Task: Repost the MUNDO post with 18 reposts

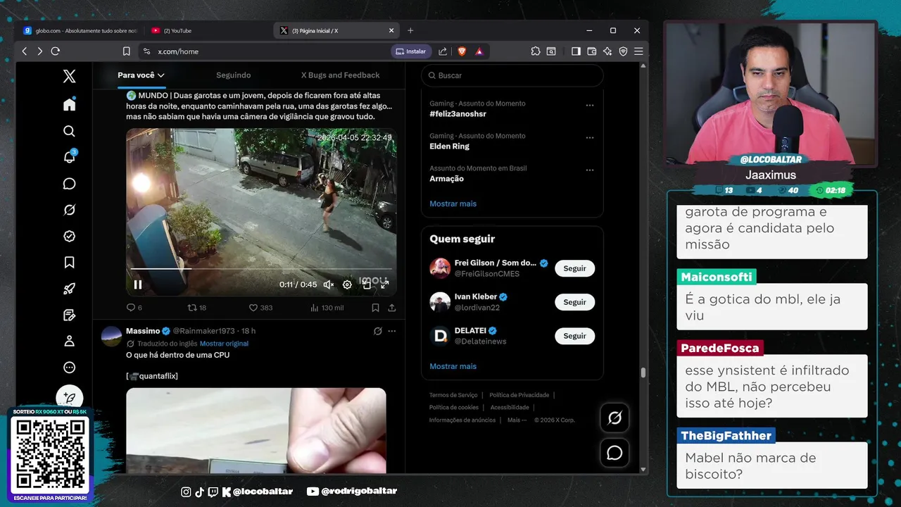Action: point(196,308)
